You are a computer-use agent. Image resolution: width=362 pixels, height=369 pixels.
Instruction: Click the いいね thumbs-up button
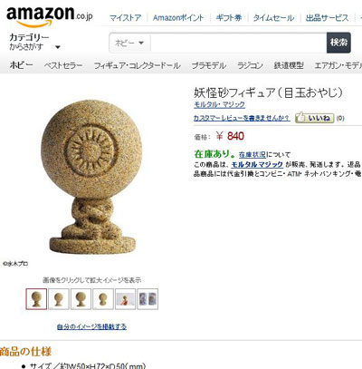pyautogui.click(x=314, y=118)
